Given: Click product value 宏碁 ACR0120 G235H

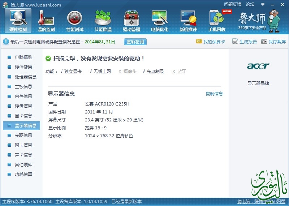Looking at the screenshot, I should coord(107,104).
